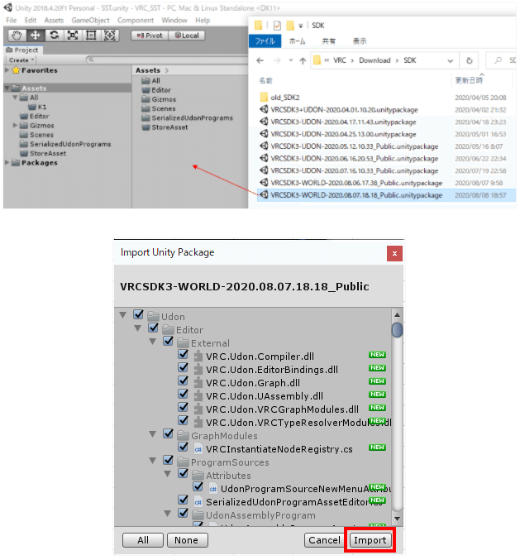Select the combined Transform tool

coord(110,36)
